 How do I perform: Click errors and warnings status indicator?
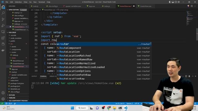(9, 103)
